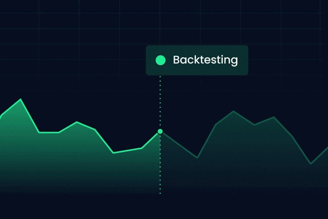This screenshot has width=328, height=219.
Task: Click the green dot inside Backtesting tooltip
Action: 160,60
